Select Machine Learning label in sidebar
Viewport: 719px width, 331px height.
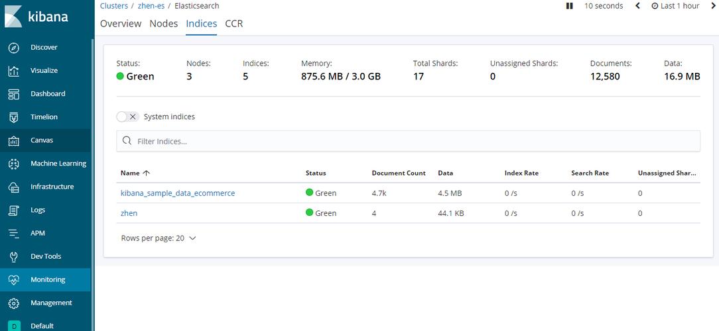(58, 164)
